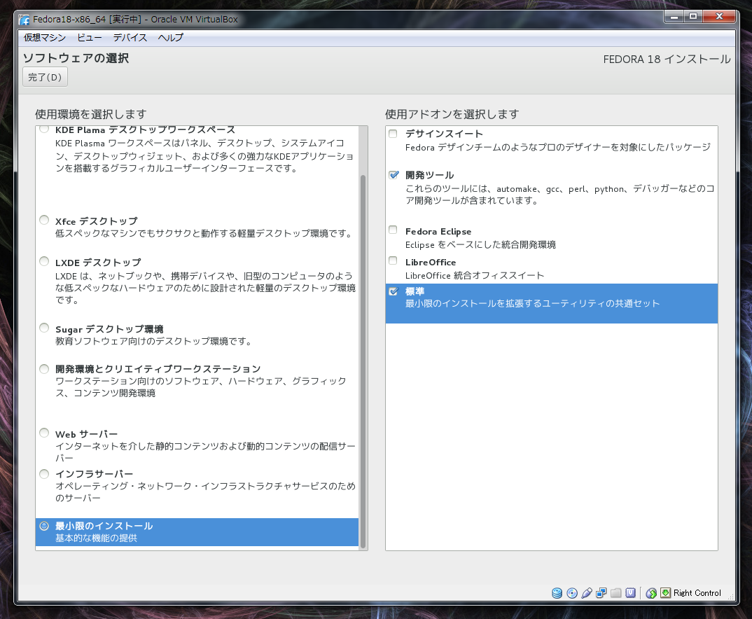Select the Sugar デスクトップ環境 radio button
Image resolution: width=752 pixels, height=619 pixels.
(44, 328)
